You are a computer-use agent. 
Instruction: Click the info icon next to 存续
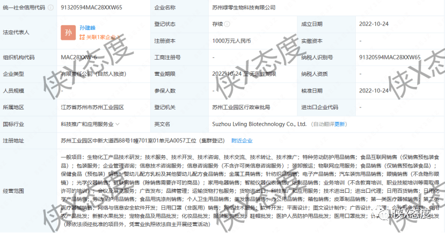tap(227, 24)
